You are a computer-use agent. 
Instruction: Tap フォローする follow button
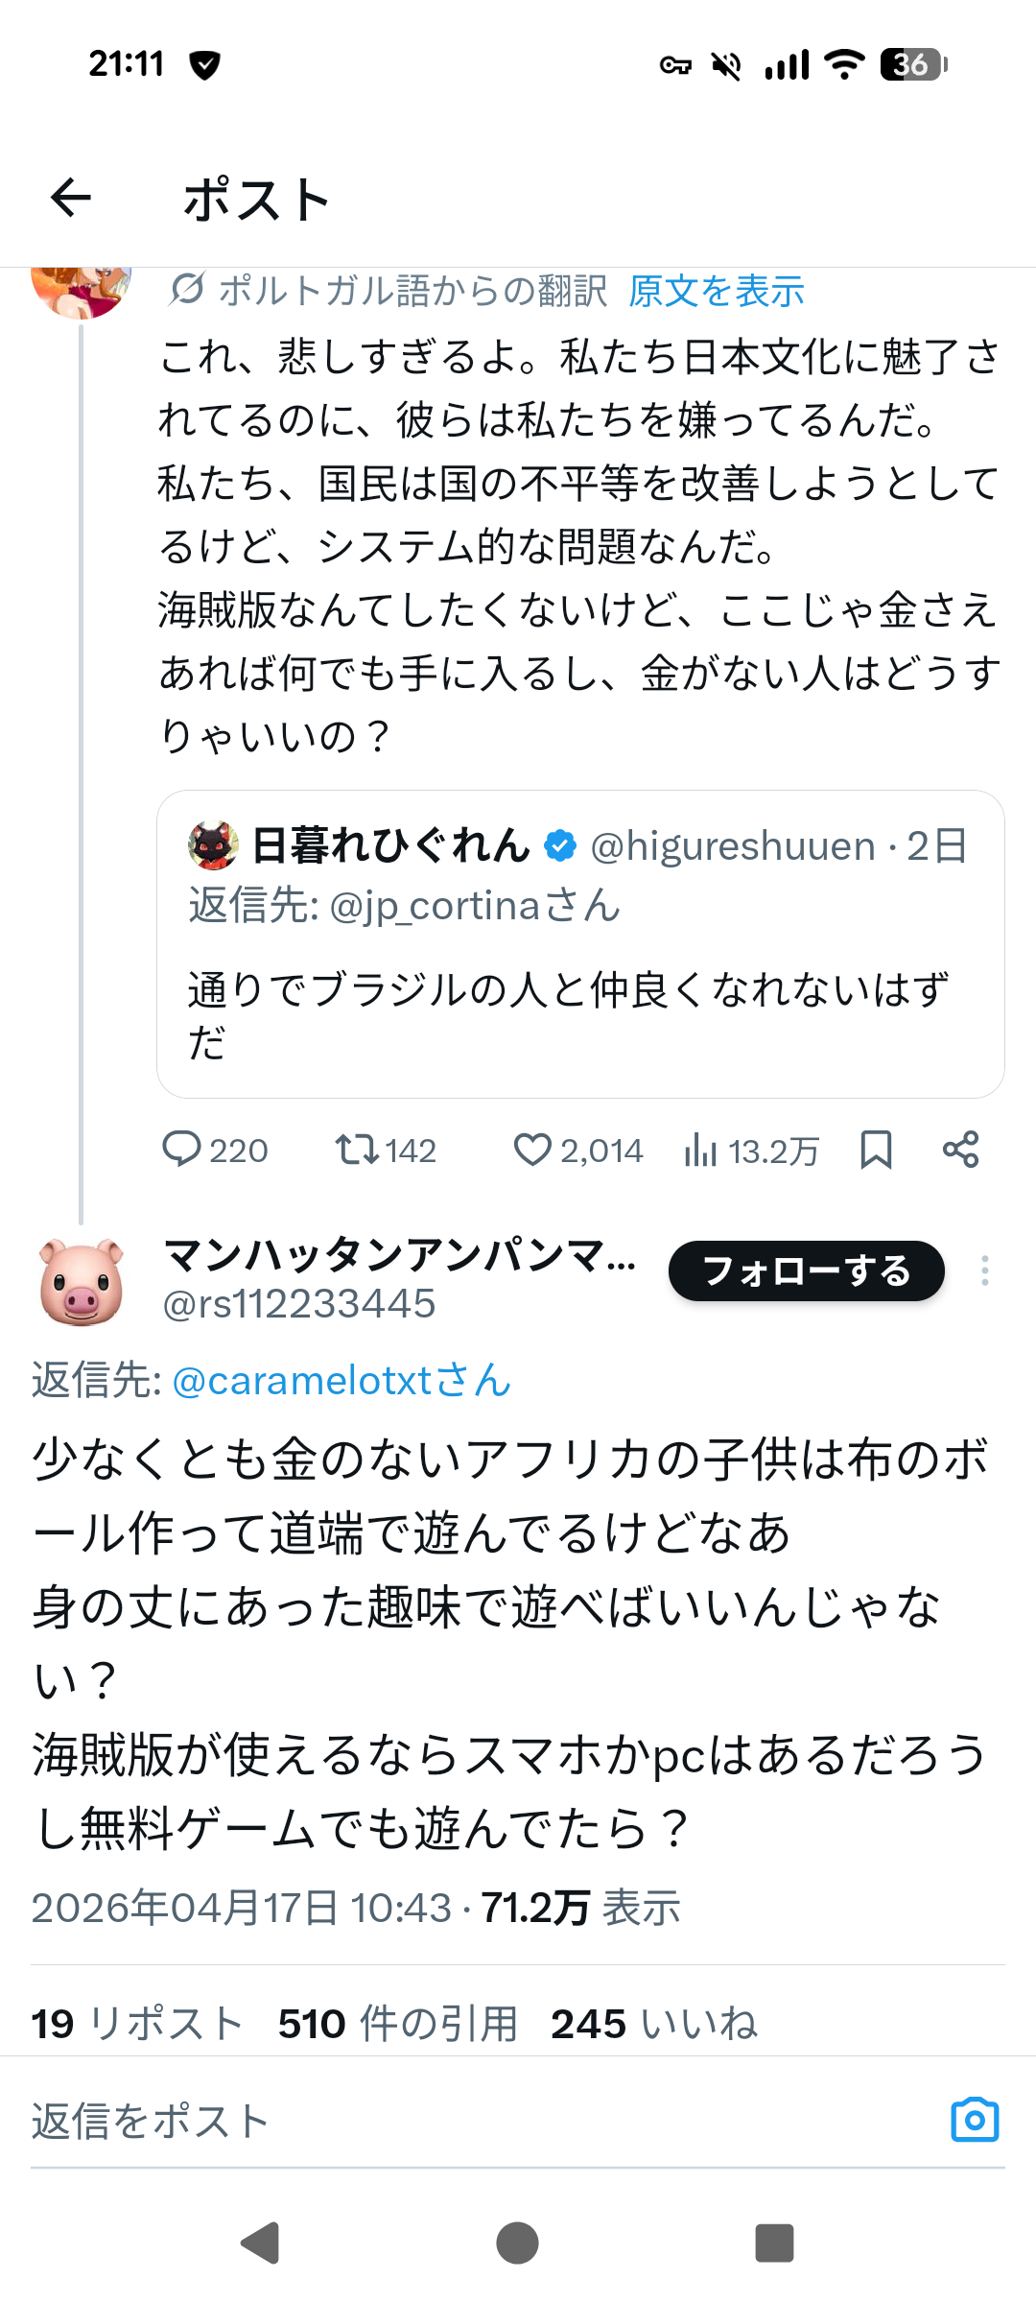(806, 1270)
